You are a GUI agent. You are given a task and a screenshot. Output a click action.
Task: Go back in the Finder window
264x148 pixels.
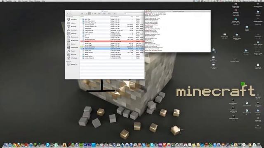tap(68, 14)
